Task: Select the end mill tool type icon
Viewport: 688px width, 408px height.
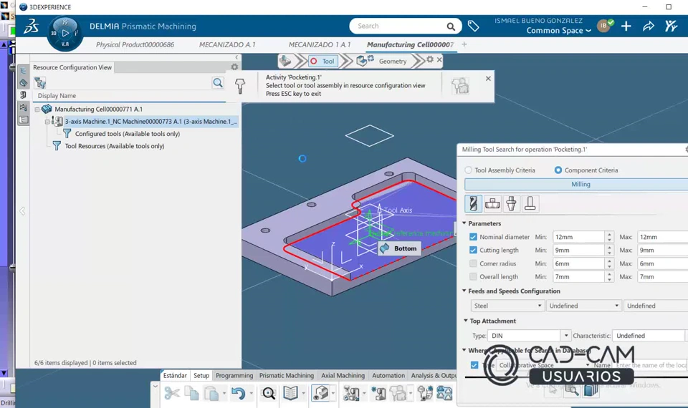Action: [473, 203]
